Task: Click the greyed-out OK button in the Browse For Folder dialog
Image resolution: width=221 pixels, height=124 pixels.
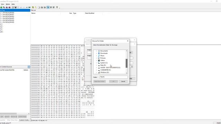Action: 114,81
